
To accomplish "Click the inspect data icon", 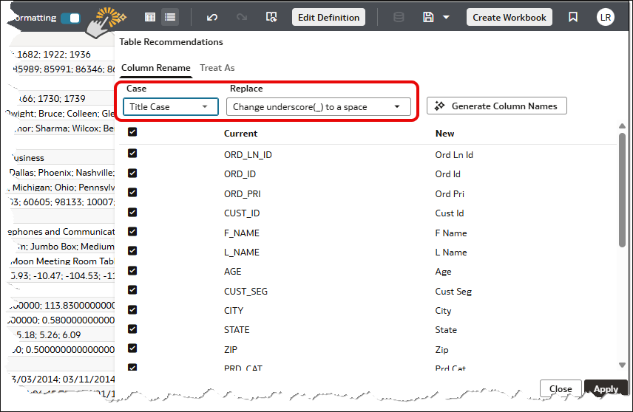I will 271,17.
